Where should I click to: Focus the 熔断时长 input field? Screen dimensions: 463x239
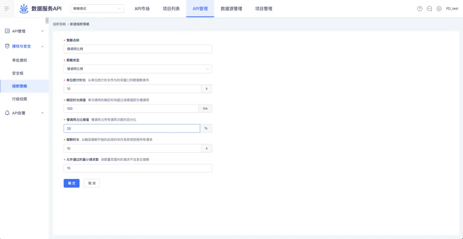[132, 148]
